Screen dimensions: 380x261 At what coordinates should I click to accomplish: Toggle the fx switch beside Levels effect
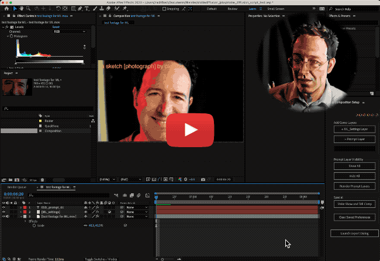[x=7, y=27]
